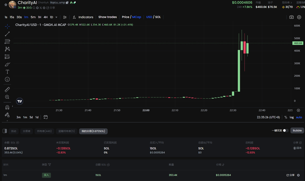Switch to 15s timeframe

(12, 17)
